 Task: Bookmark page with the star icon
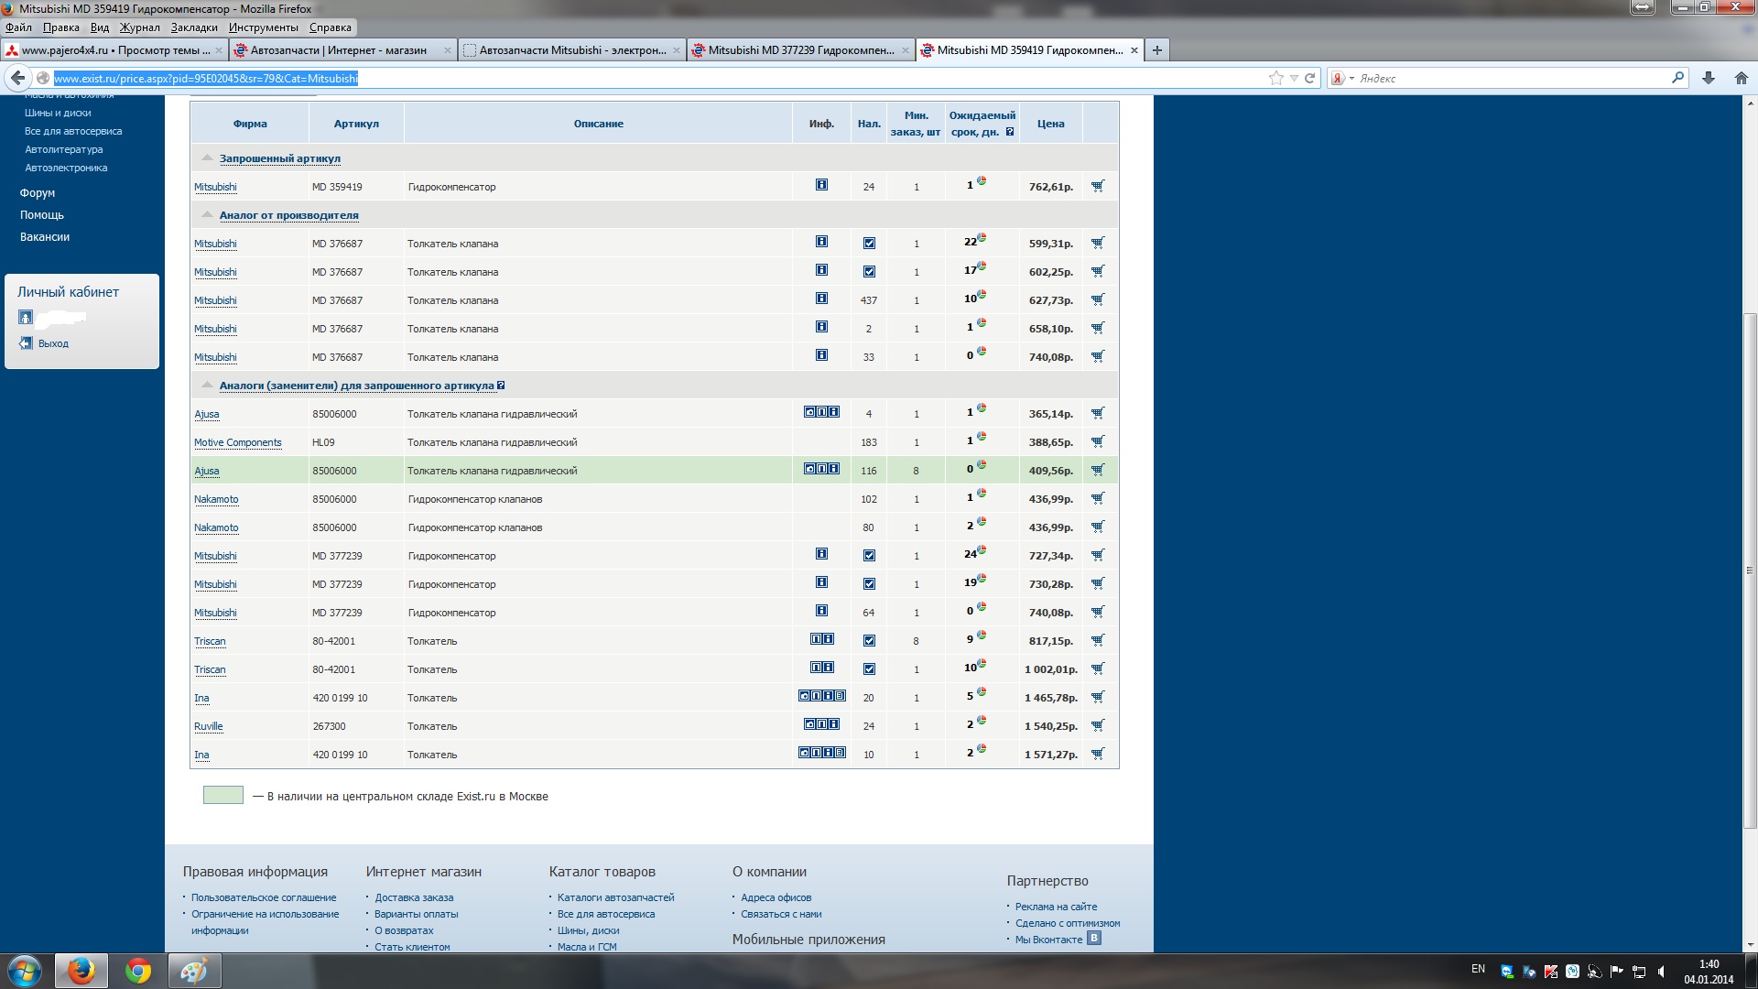click(x=1275, y=78)
